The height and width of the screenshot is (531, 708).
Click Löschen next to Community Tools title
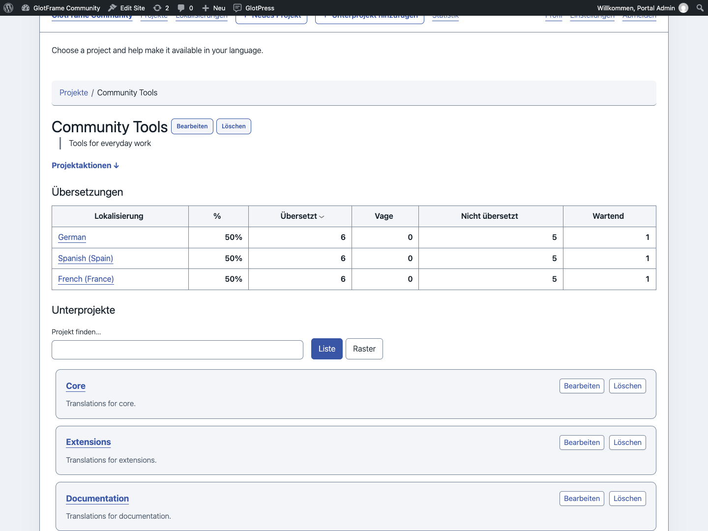point(234,126)
